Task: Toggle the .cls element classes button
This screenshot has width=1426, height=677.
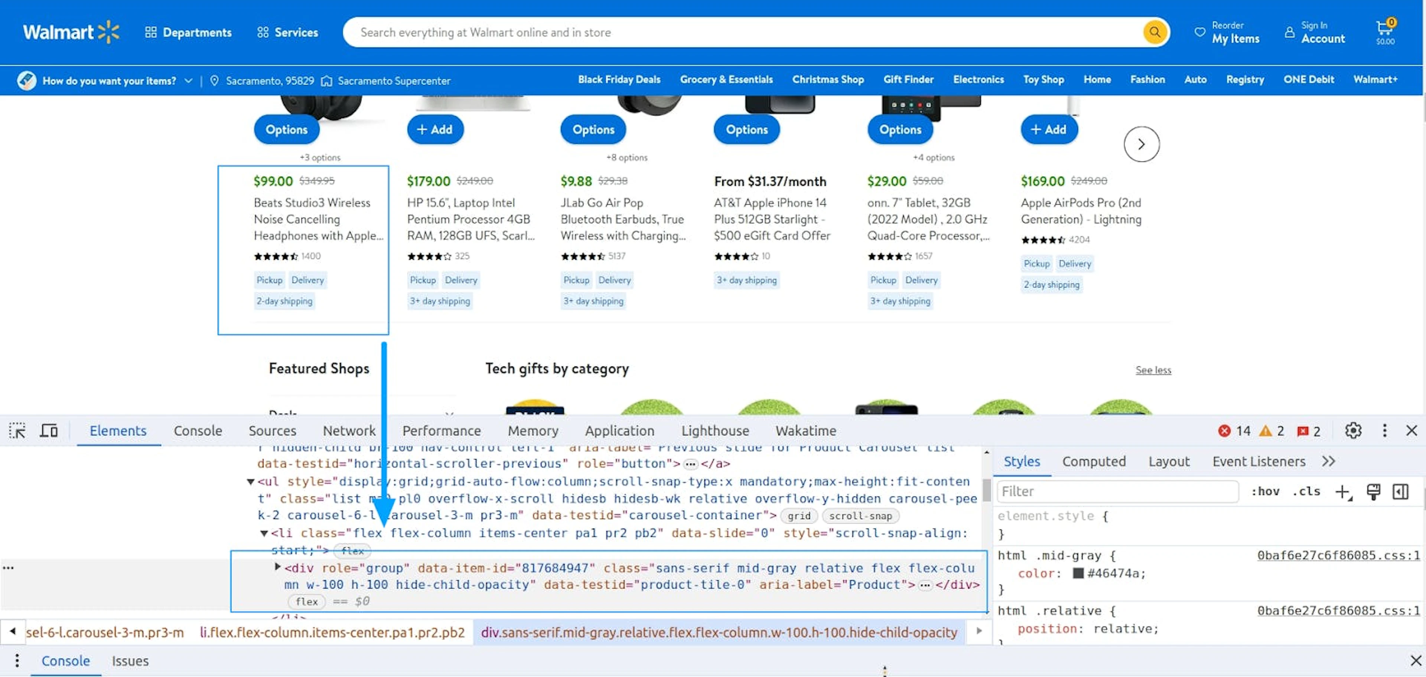Action: coord(1306,492)
